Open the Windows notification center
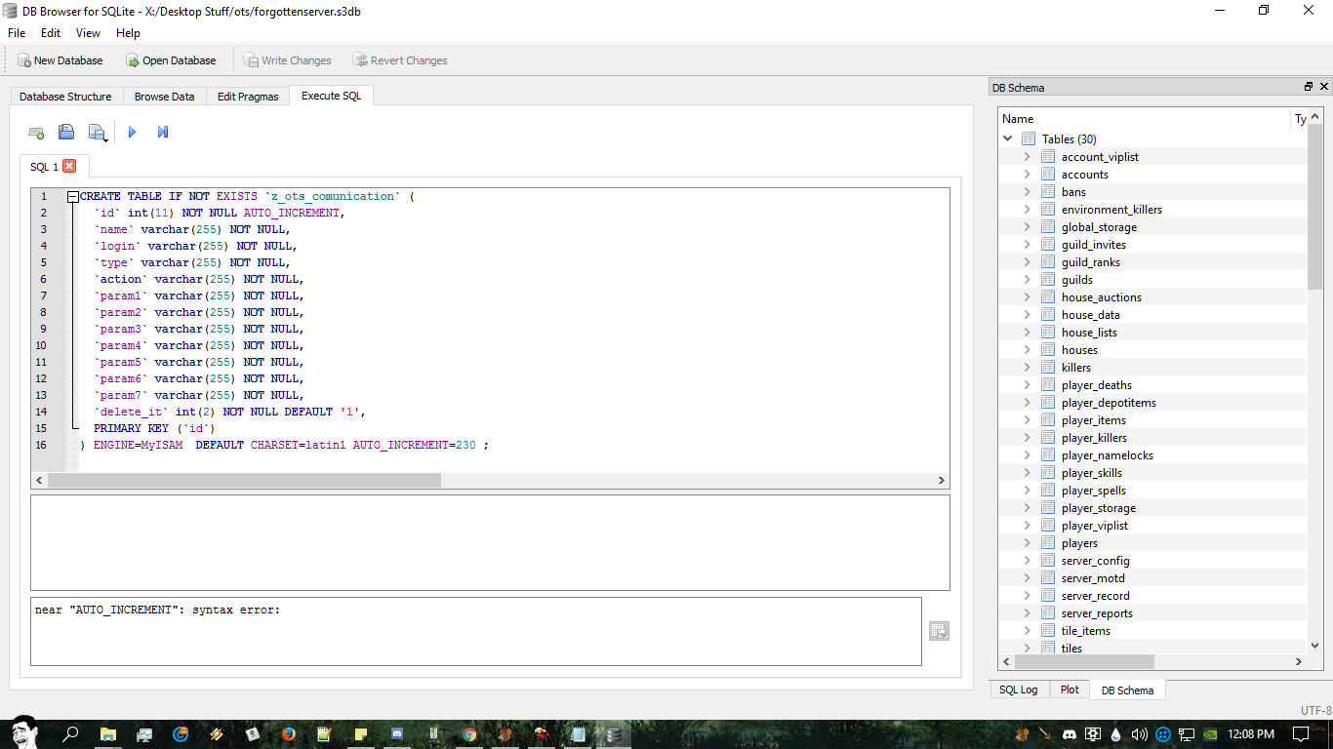This screenshot has width=1333, height=749. pyautogui.click(x=1301, y=734)
